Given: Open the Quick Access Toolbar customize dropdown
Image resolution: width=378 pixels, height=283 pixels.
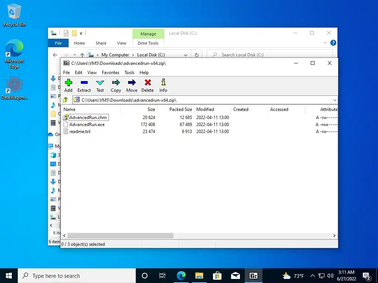Looking at the screenshot, I should pos(81,34).
